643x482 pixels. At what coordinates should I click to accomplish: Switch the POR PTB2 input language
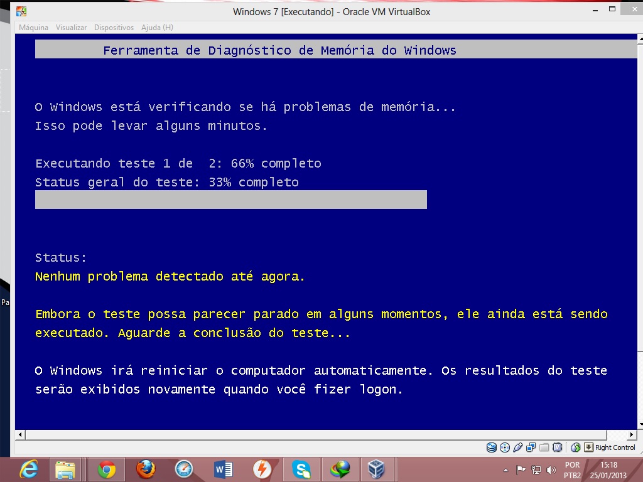pos(573,470)
